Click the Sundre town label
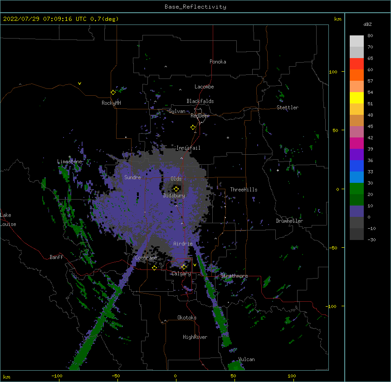The height and width of the screenshot is (382, 391). 132,177
